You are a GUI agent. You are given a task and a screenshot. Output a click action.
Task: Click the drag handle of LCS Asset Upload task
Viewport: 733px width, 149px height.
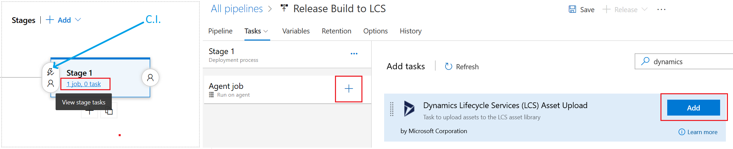pyautogui.click(x=392, y=109)
